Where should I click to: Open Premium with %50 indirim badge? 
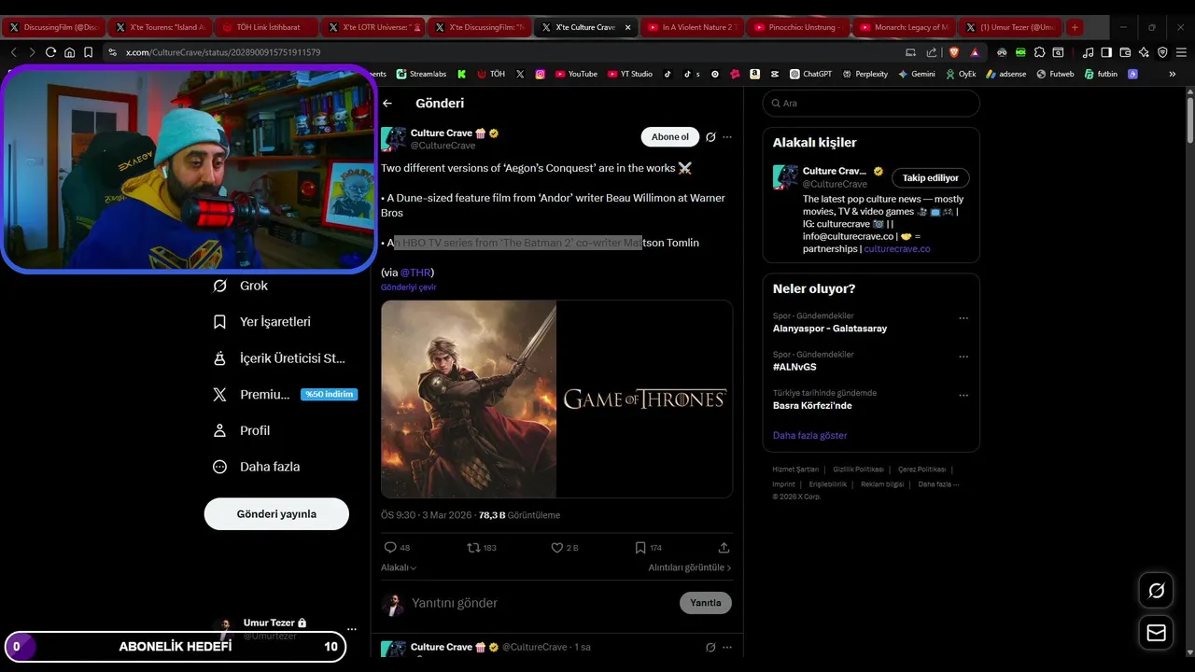point(285,395)
